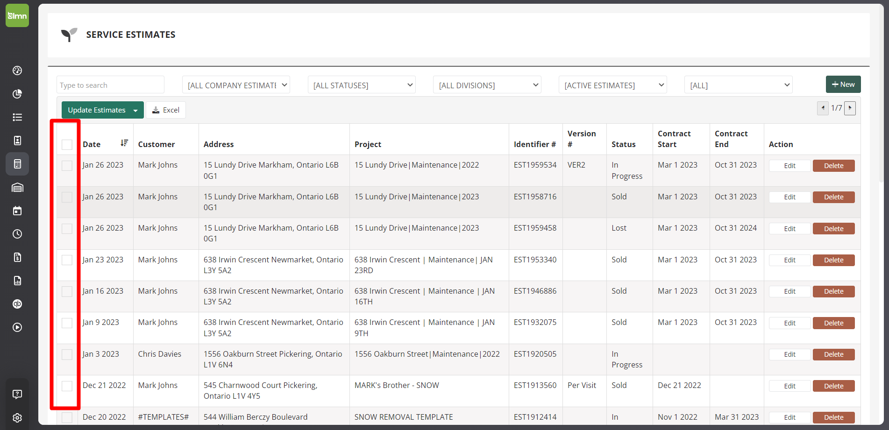The height and width of the screenshot is (430, 889).
Task: Open the All Company Estimates dropdown
Action: [236, 85]
